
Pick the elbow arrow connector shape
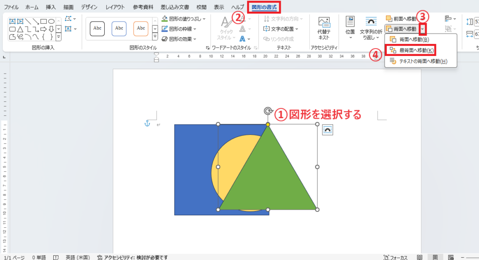pos(36,29)
